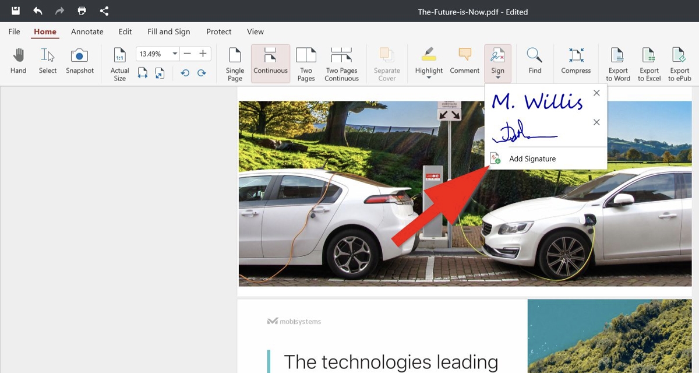The image size is (699, 373).
Task: Expand the Highlight dropdown arrow
Action: click(429, 78)
